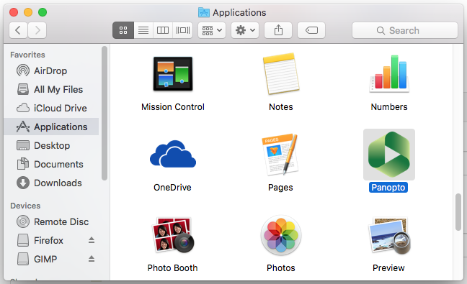Click the Panopto app icon
The image size is (467, 284).
[x=389, y=155]
